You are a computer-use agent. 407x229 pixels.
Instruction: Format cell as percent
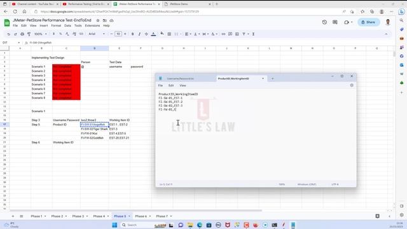(x=60, y=34)
